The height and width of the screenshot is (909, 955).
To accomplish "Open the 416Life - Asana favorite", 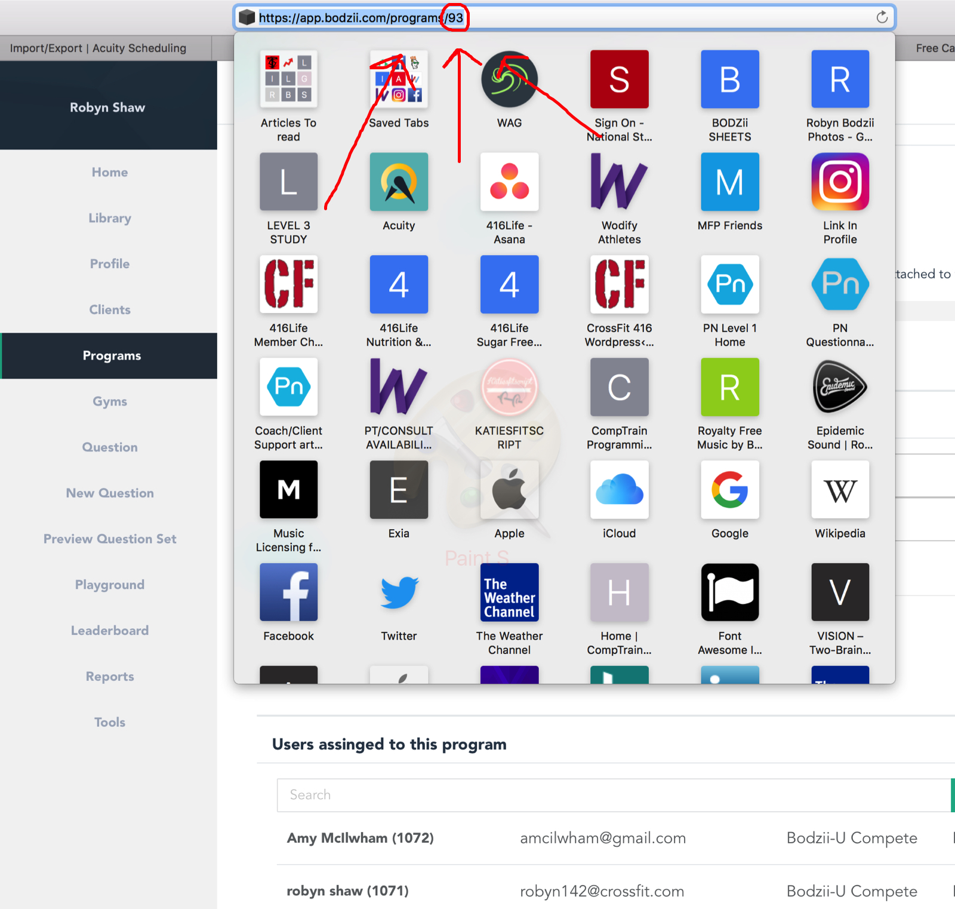I will click(509, 182).
